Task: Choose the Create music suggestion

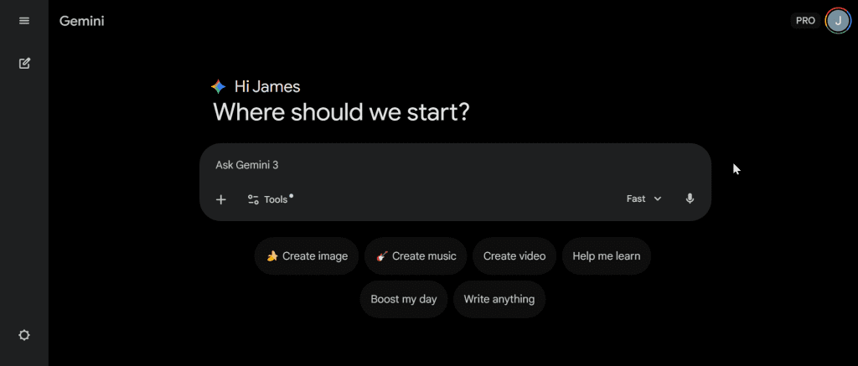Action: coord(416,256)
